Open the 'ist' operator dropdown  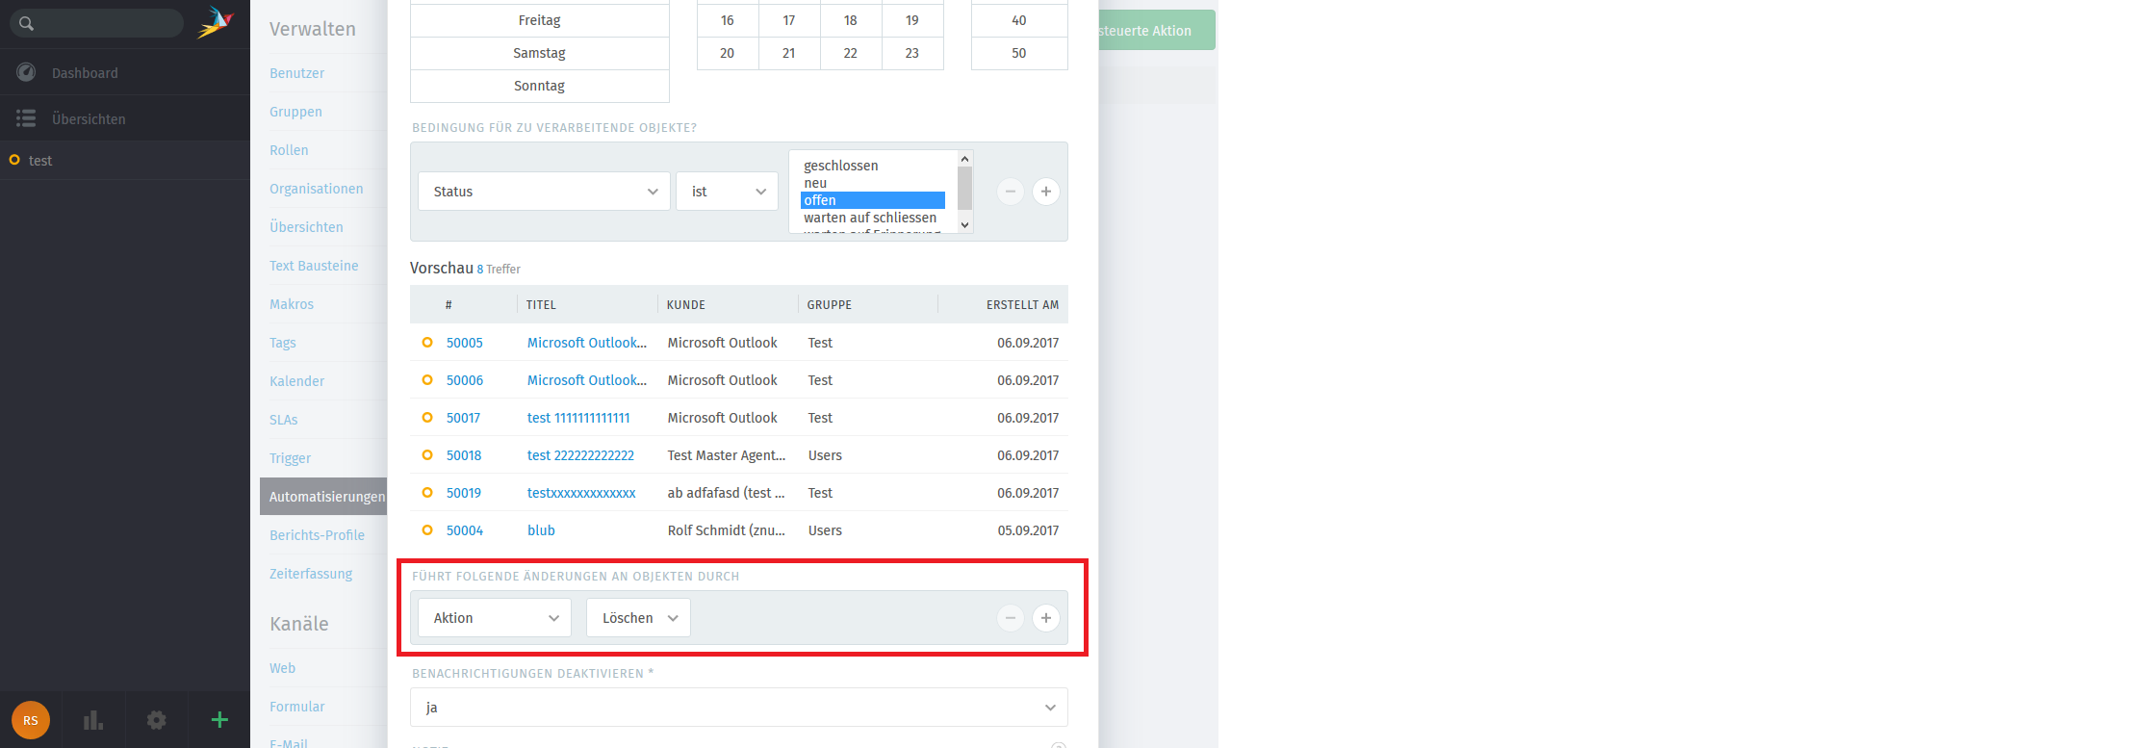tap(728, 192)
